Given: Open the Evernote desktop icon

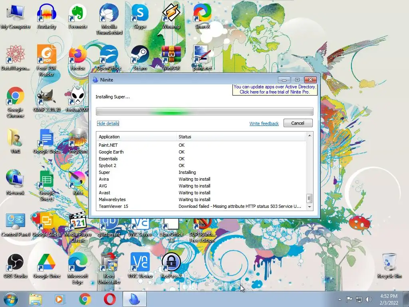Looking at the screenshot, I should point(78,16).
